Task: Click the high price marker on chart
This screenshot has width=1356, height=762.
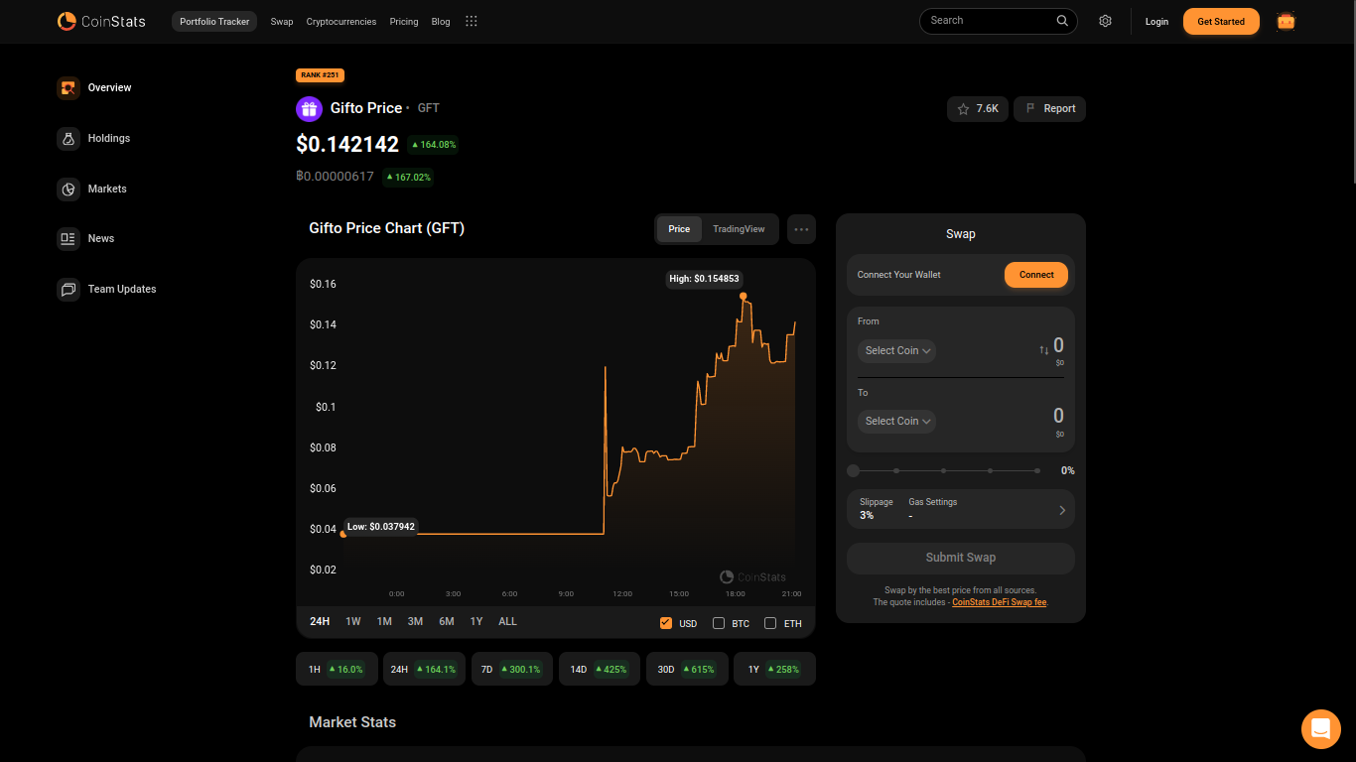Action: (743, 296)
